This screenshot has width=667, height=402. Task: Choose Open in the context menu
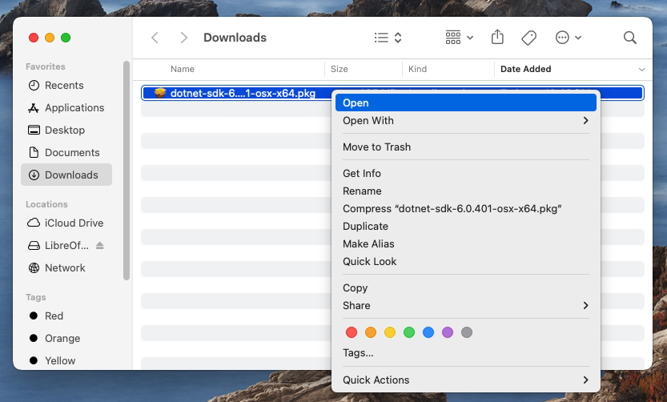pyautogui.click(x=466, y=103)
